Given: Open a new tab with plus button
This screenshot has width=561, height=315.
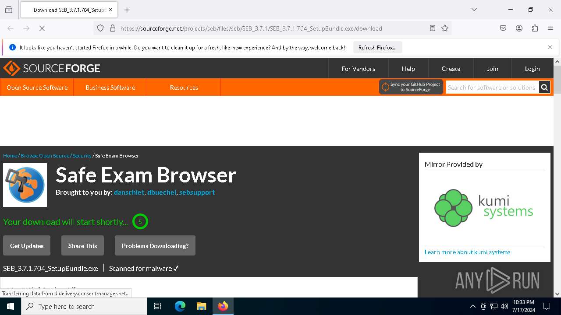Looking at the screenshot, I should (127, 10).
